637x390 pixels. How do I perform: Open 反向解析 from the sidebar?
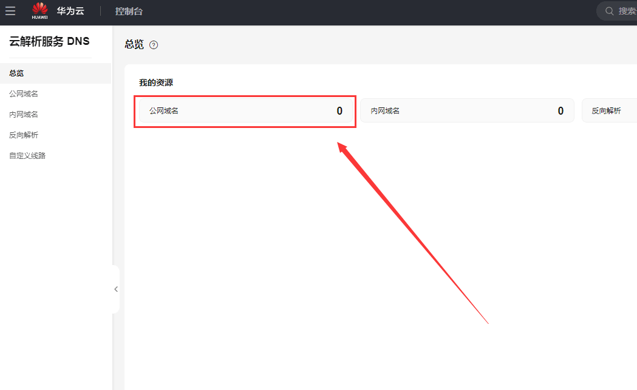point(24,135)
